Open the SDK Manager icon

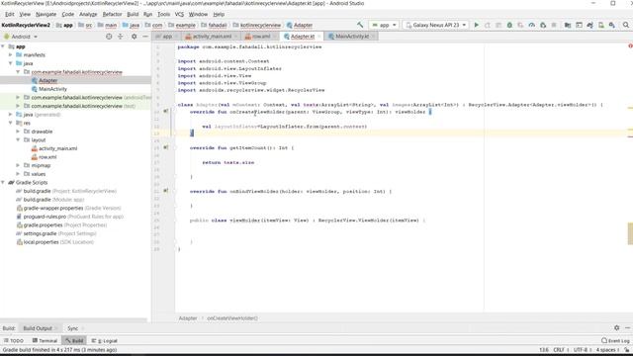coord(612,25)
